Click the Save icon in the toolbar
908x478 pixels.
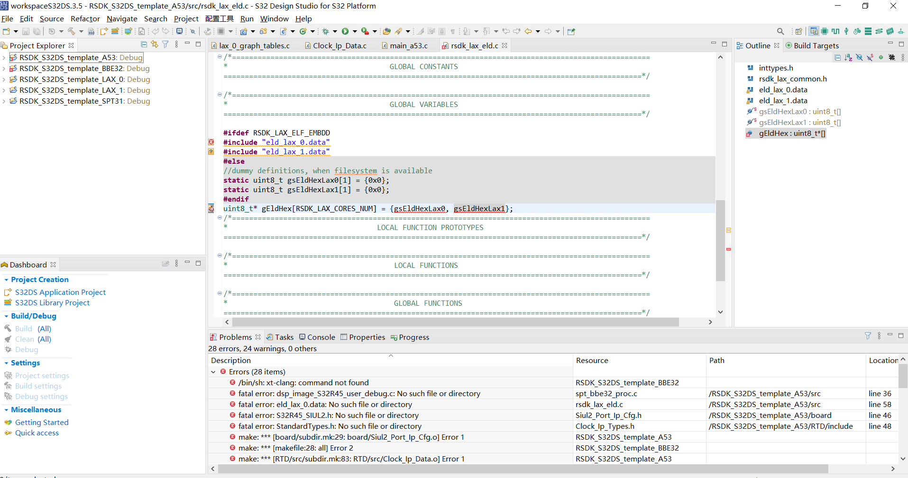pos(25,31)
